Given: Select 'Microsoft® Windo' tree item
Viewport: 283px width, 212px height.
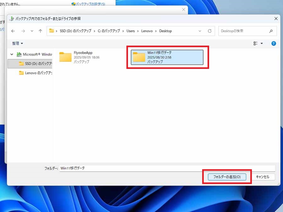Looking at the screenshot, I should coord(34,54).
